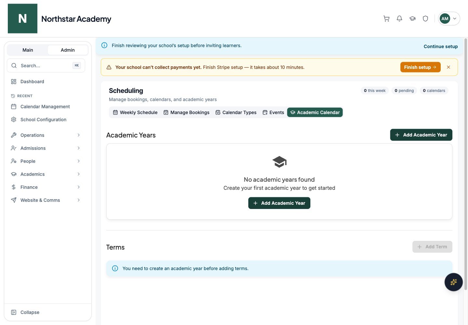Click the search magnifier icon
The image size is (468, 325).
click(x=14, y=66)
